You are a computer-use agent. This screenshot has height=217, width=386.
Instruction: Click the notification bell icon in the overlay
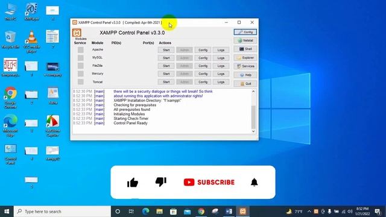[254, 182]
